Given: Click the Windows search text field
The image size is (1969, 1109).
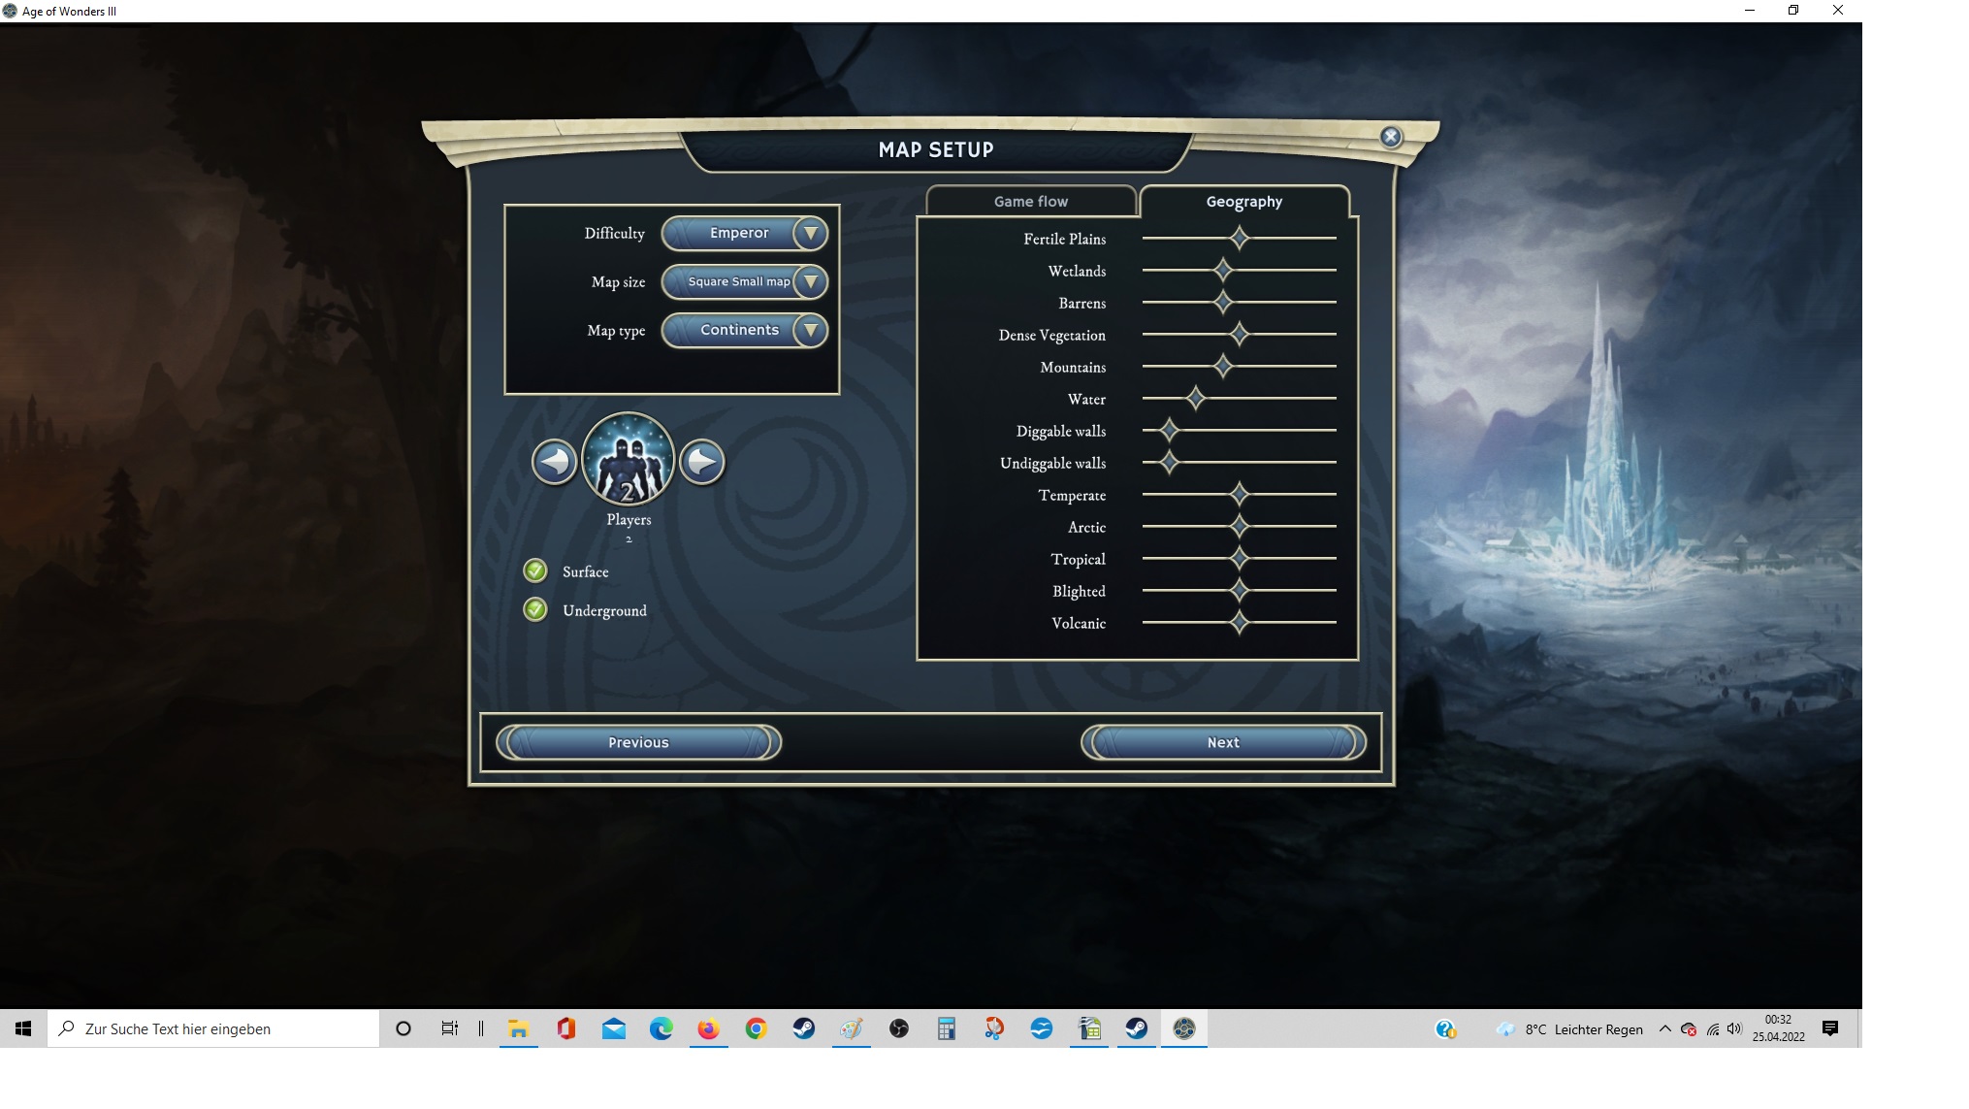Looking at the screenshot, I should (x=213, y=1028).
